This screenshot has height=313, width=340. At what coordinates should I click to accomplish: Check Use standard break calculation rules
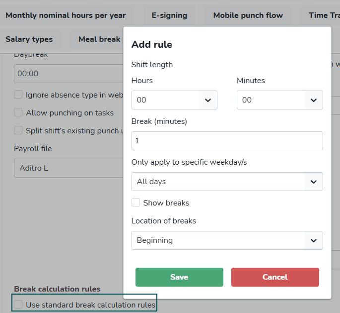pos(18,305)
